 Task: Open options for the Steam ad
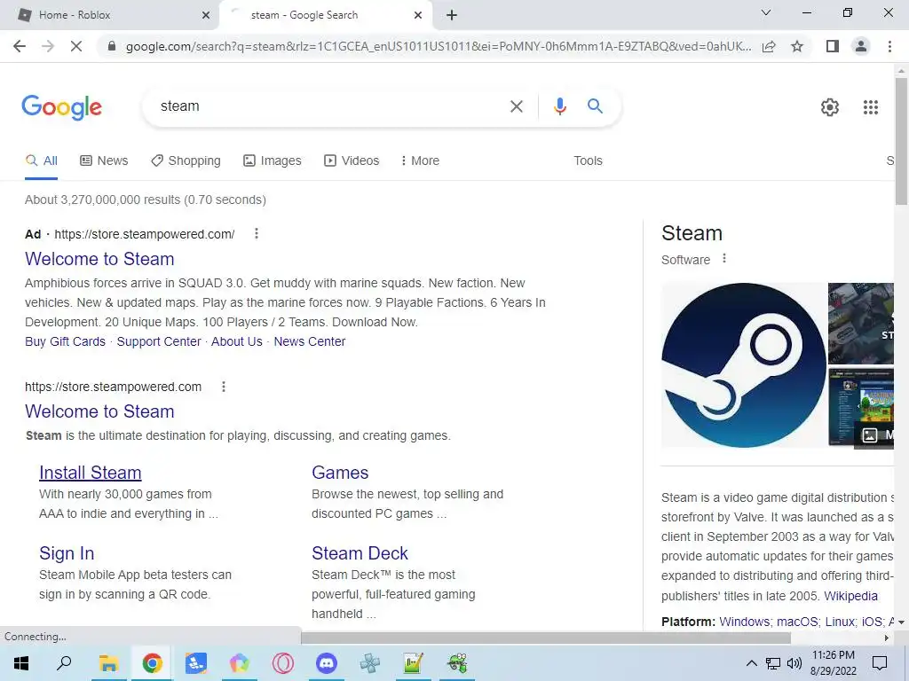coord(257,233)
